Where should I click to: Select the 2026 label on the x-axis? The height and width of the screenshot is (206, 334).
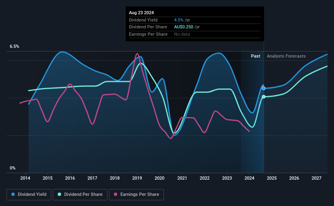tap(294, 178)
